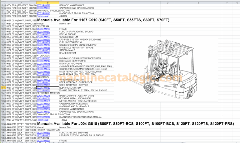Open the 0900SRM1757 fuel system link

tap(43, 42)
